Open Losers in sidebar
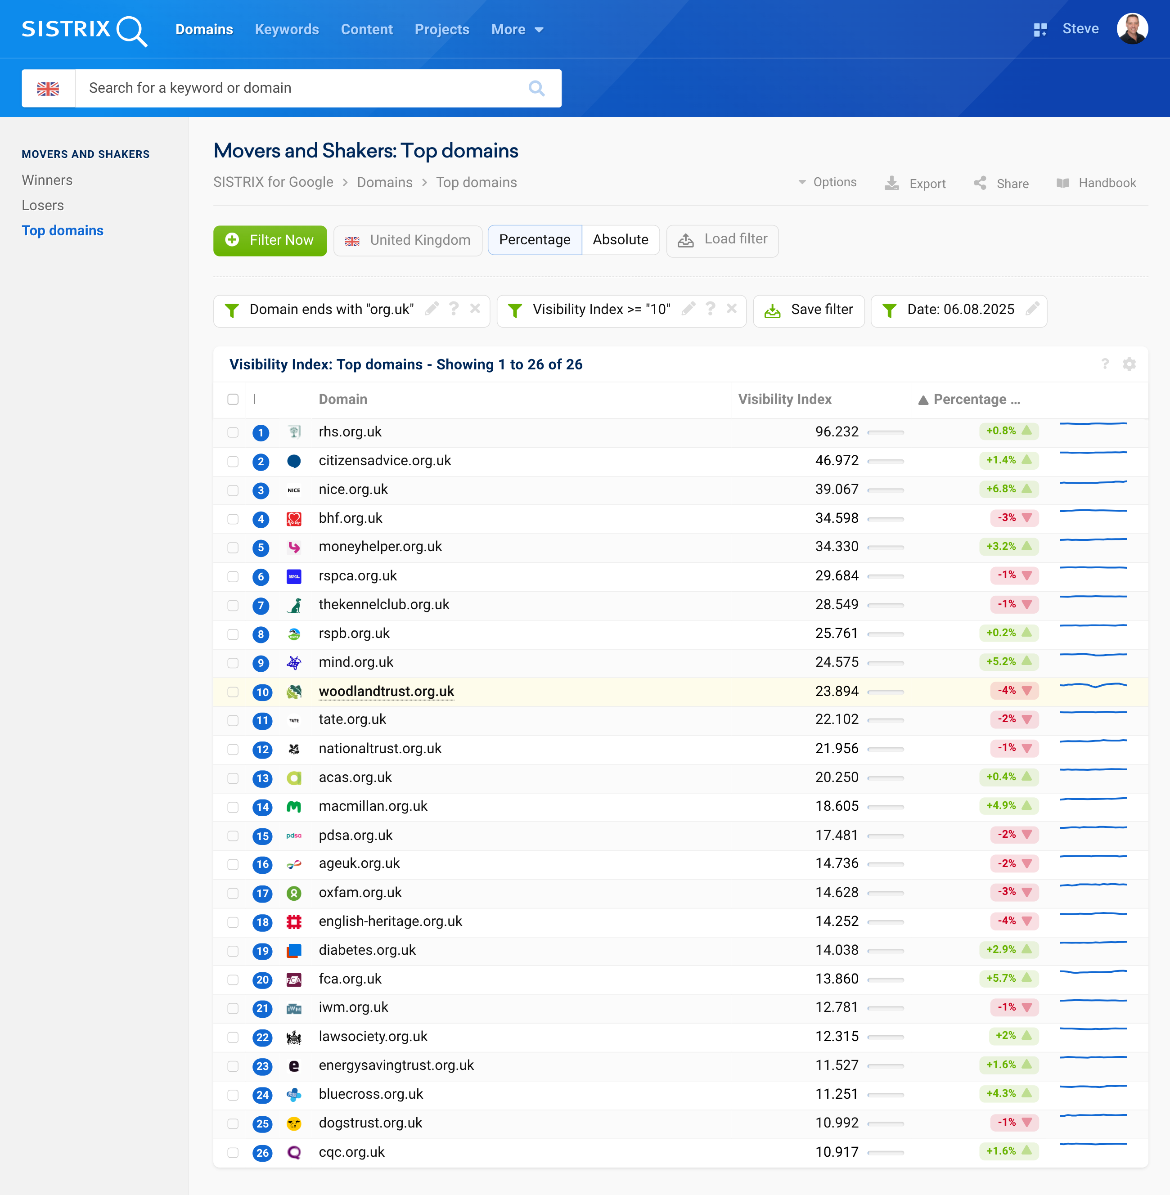The image size is (1170, 1195). [x=43, y=205]
